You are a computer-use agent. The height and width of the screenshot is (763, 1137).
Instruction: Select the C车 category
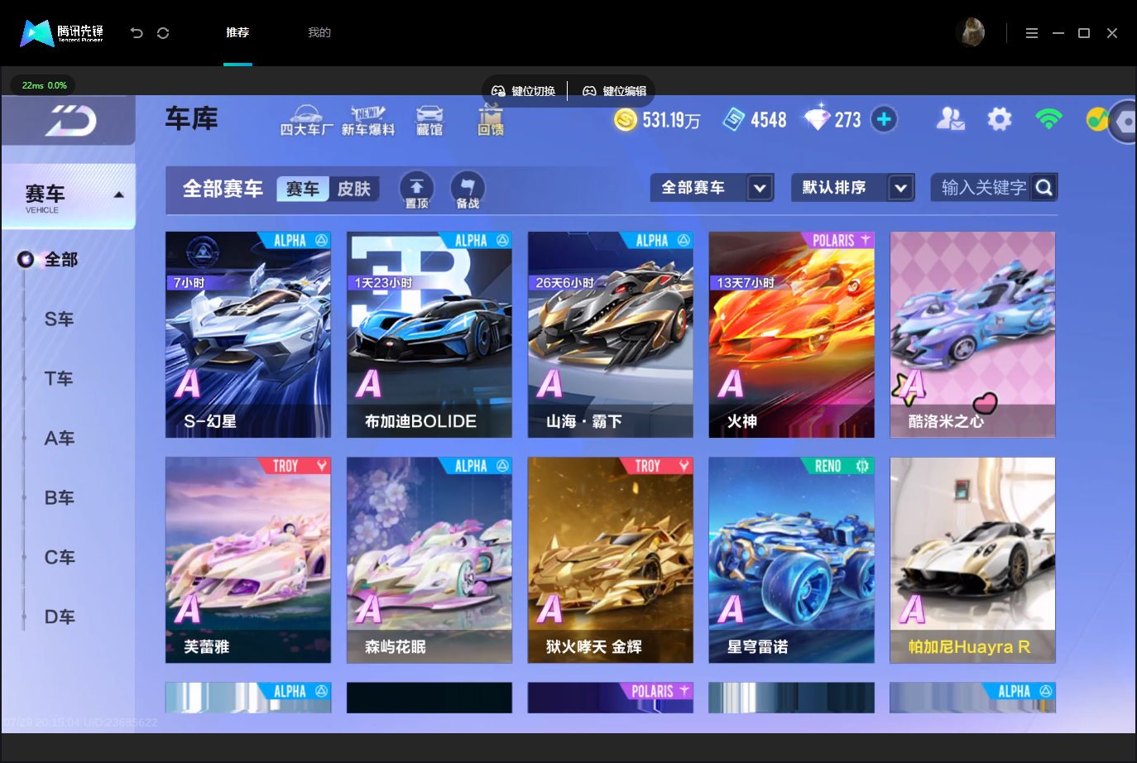[x=60, y=558]
